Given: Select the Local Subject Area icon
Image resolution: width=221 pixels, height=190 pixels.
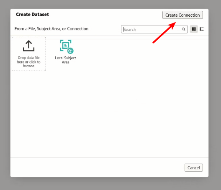Looking at the screenshot, I should 67,47.
